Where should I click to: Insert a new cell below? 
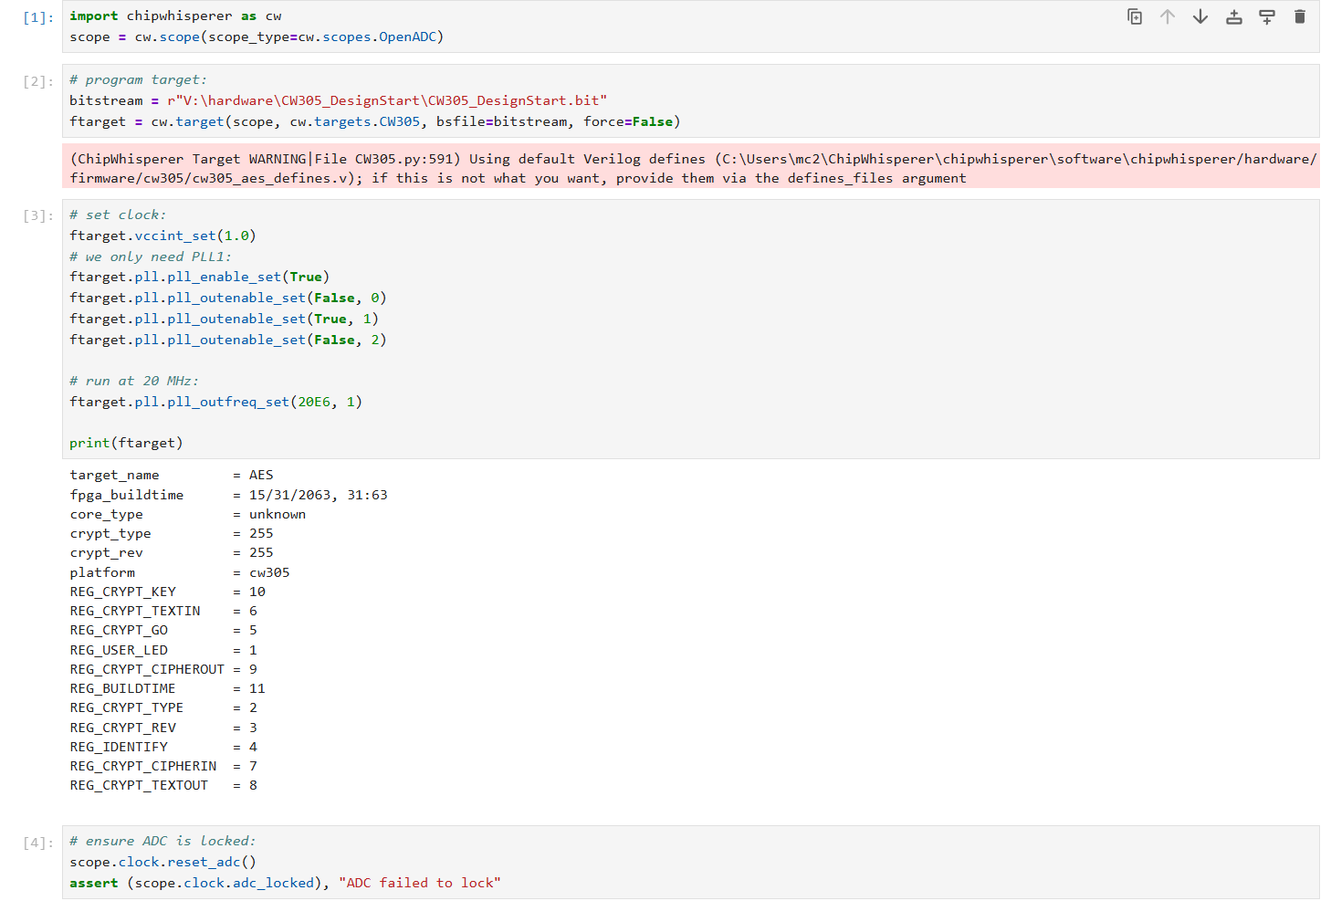coord(1266,17)
